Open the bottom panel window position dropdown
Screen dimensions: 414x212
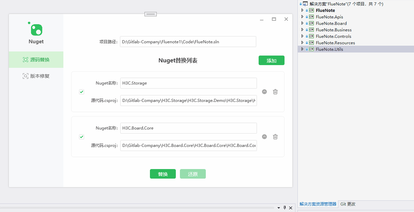(x=278, y=208)
